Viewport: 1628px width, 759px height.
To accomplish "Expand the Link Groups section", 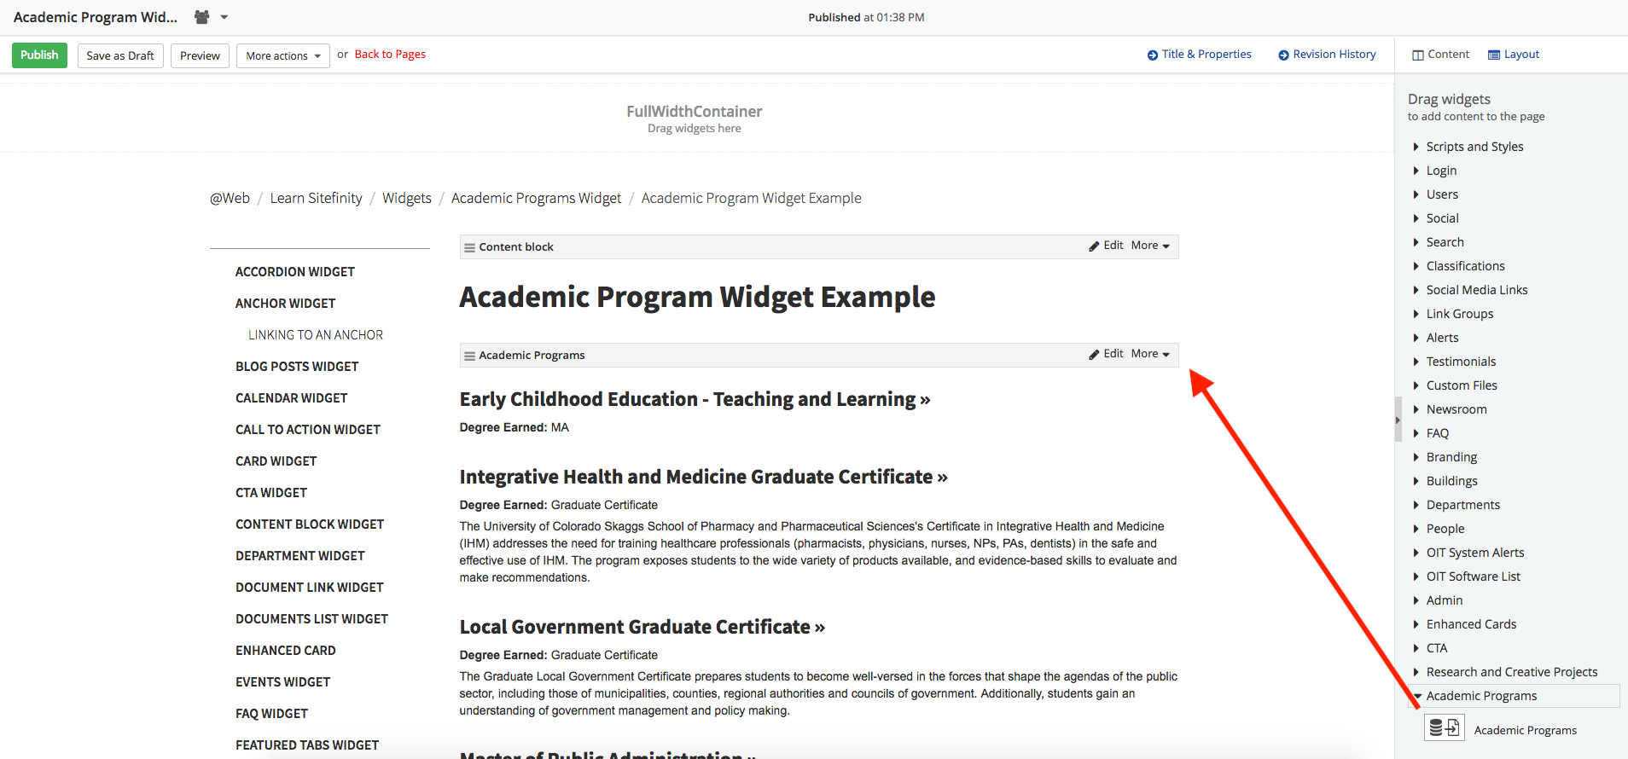I will pyautogui.click(x=1459, y=314).
